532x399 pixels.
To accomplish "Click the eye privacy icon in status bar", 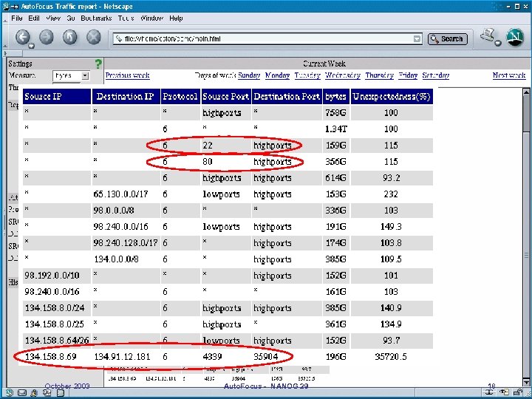I will click(x=505, y=393).
